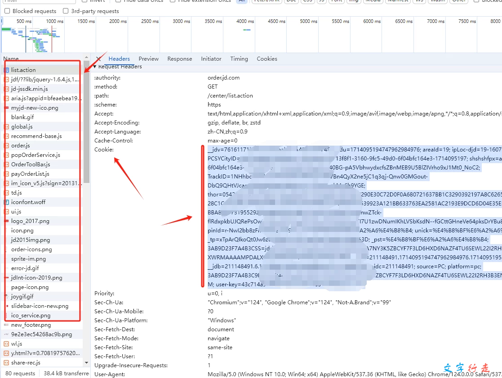
Task: Click the font icon beside iconfont.woff
Action: 6,202
